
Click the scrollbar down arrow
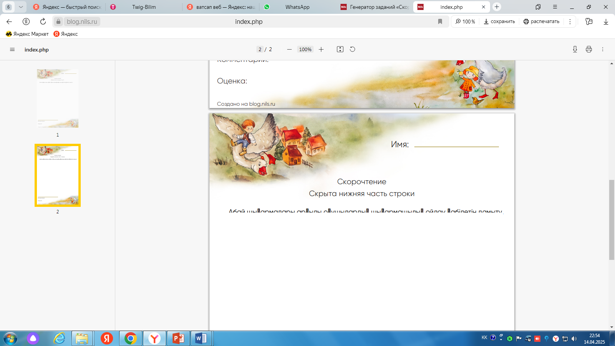click(x=612, y=328)
